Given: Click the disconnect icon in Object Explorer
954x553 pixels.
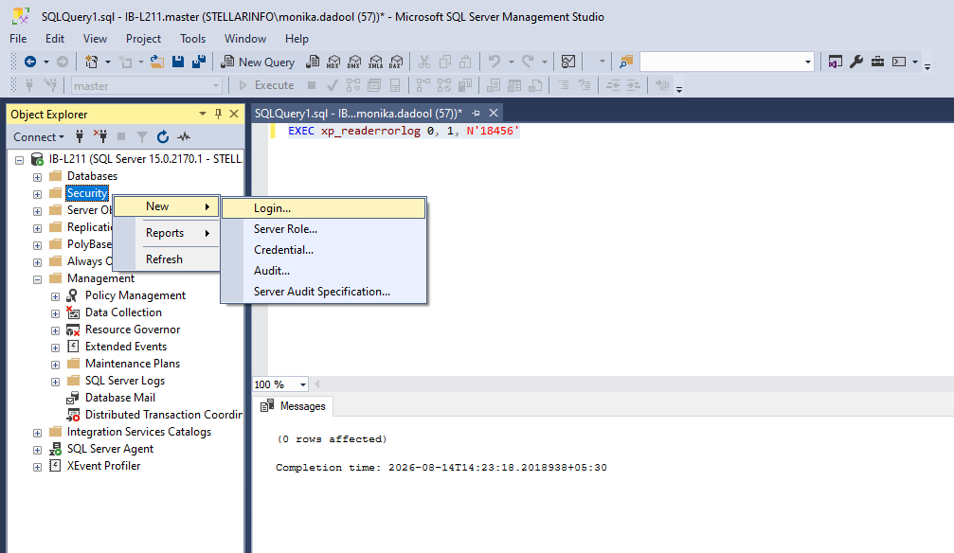Looking at the screenshot, I should tap(99, 137).
